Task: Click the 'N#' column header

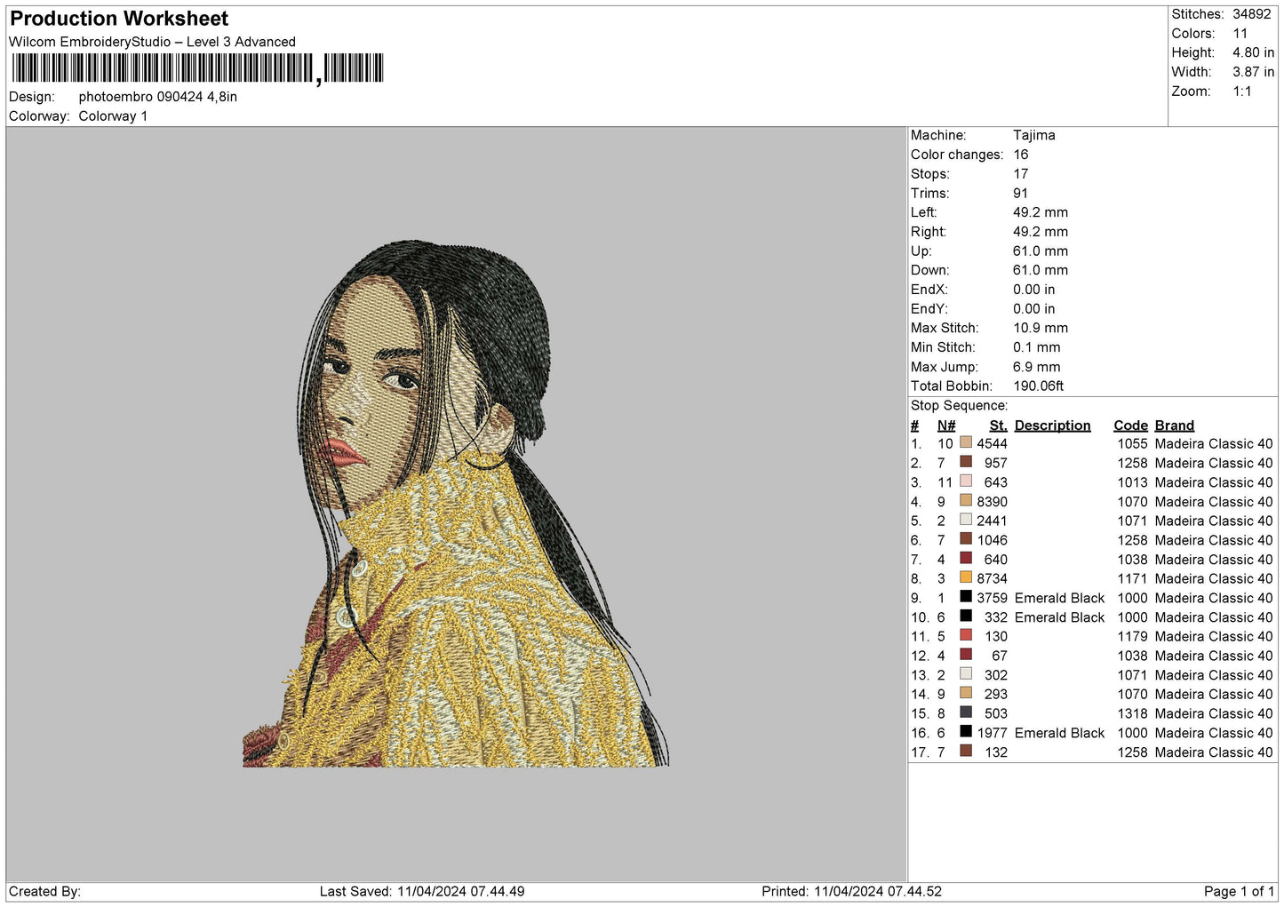Action: (x=946, y=426)
